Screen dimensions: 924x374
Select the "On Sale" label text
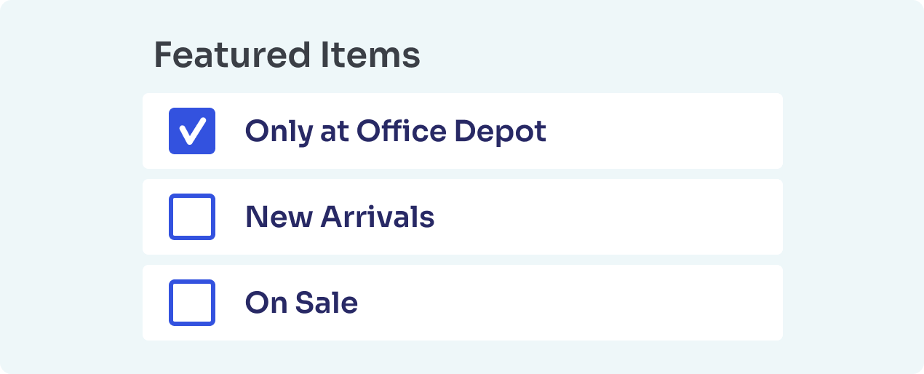(x=301, y=303)
